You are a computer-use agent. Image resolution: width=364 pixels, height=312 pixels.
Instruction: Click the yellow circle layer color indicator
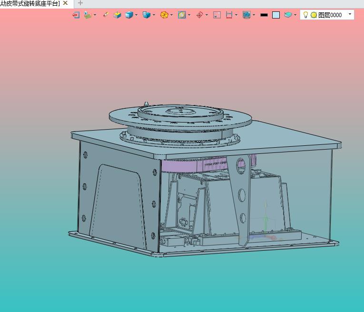coord(314,15)
